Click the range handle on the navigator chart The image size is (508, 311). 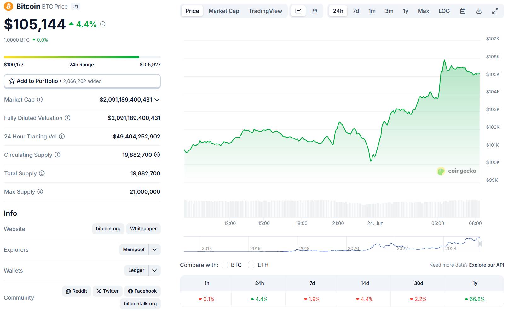click(x=480, y=244)
